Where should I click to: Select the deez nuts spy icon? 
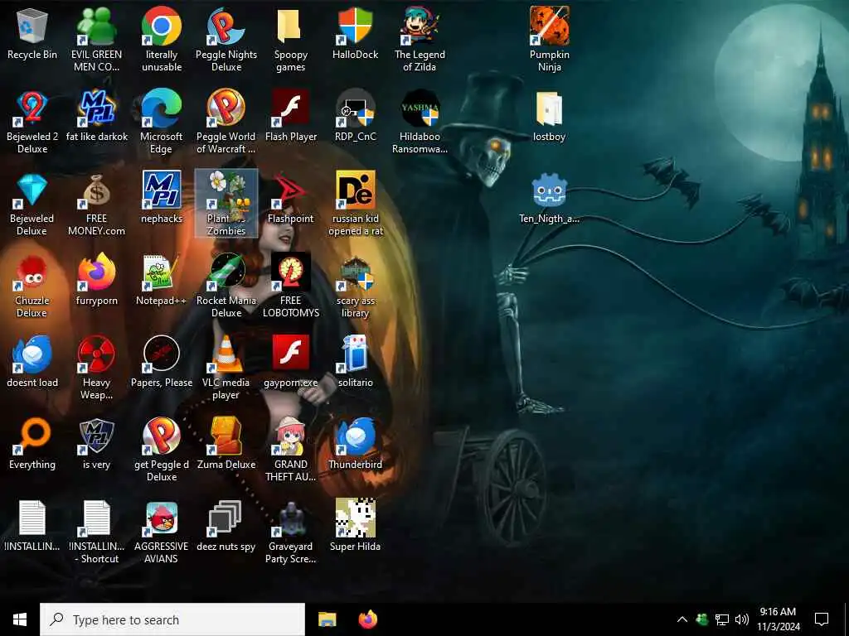coord(226,526)
